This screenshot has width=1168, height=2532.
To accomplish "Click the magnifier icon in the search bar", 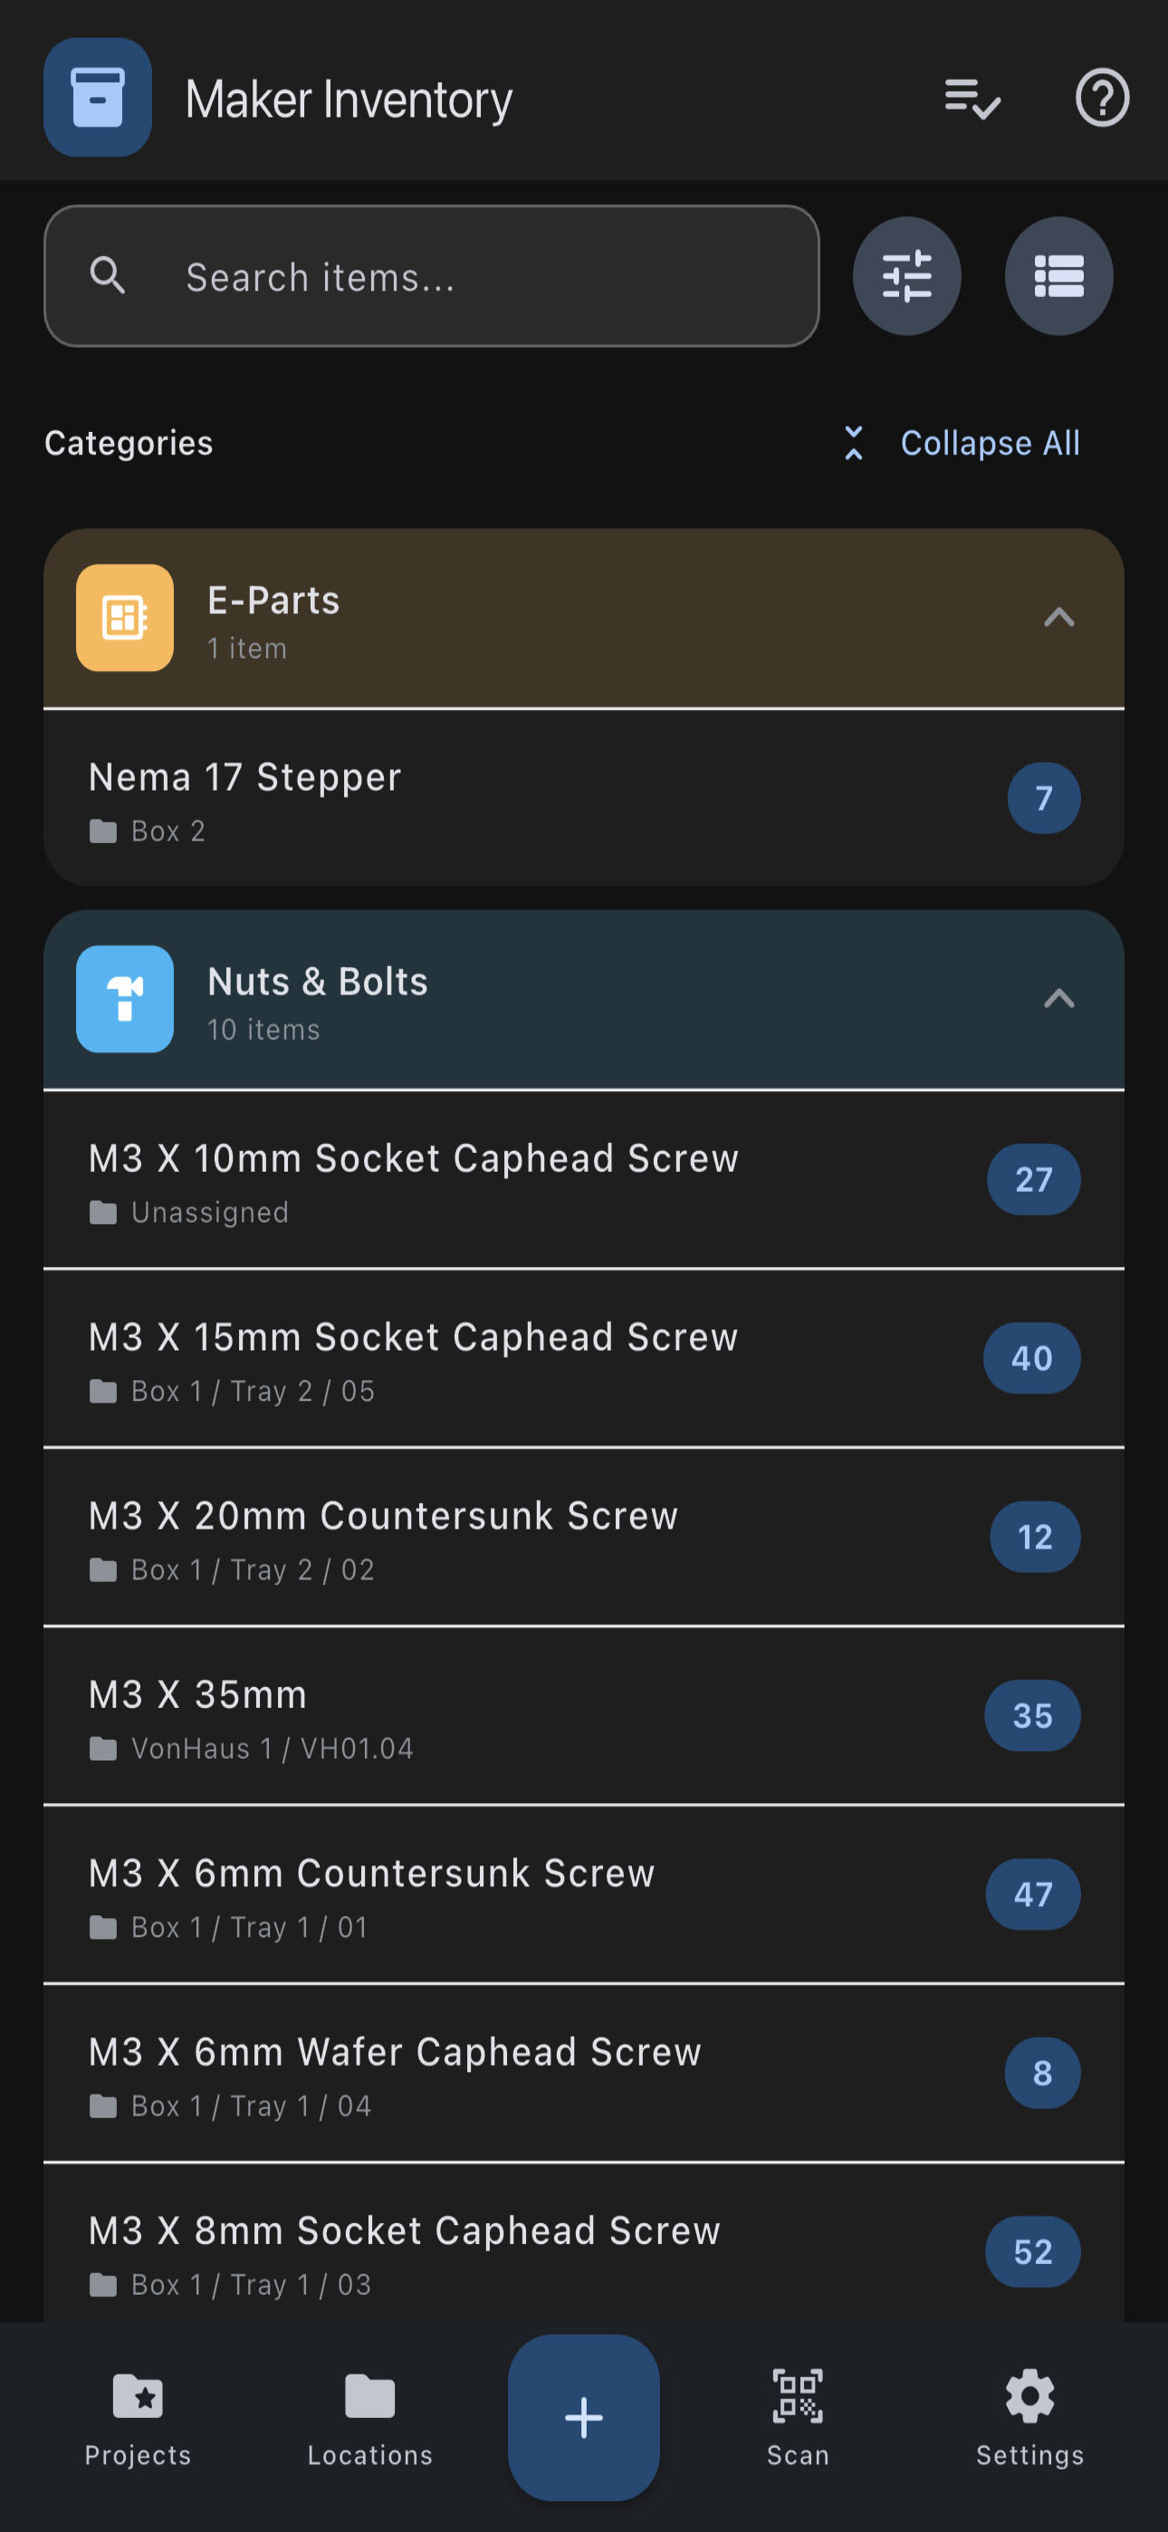I will point(108,276).
